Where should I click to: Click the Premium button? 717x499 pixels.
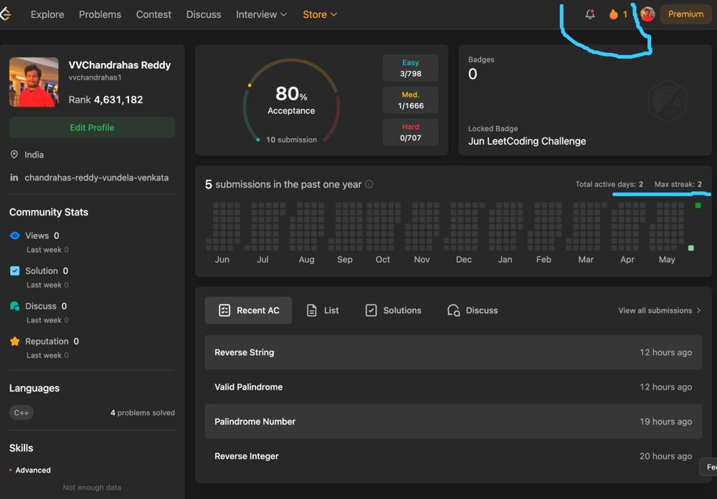pos(685,14)
